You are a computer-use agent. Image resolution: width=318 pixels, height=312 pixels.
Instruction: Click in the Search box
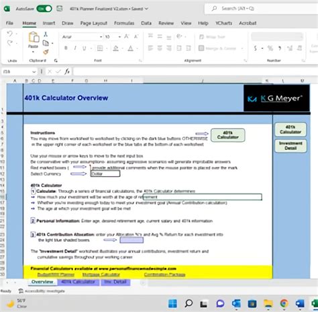pos(261,9)
